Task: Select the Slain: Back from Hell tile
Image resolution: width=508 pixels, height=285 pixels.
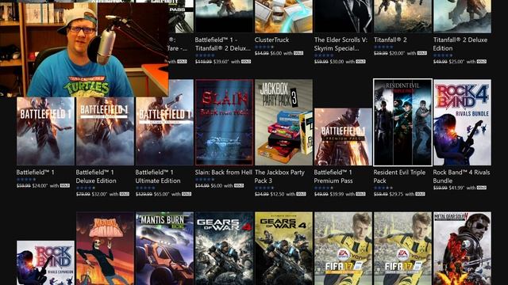Action: [x=224, y=123]
